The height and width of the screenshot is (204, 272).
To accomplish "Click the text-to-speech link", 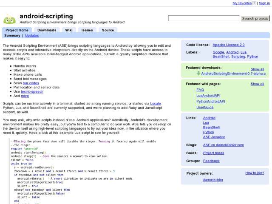I will pos(32,91).
